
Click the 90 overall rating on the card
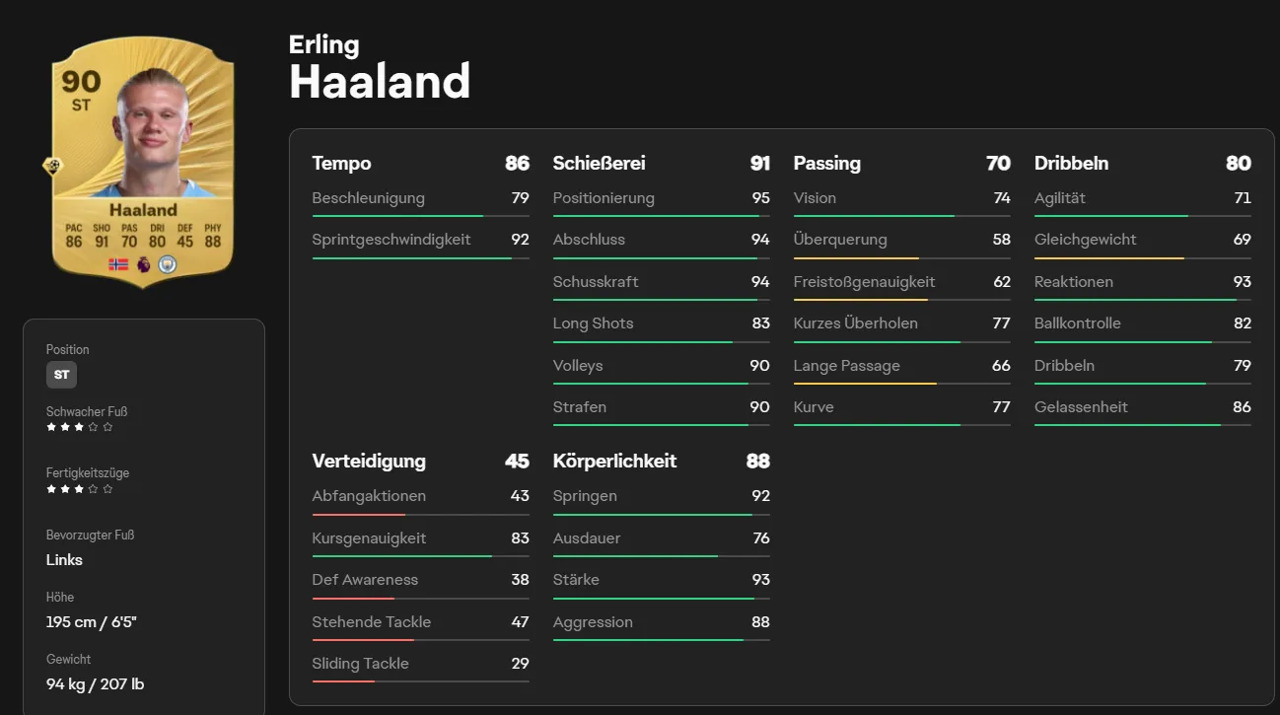pyautogui.click(x=81, y=80)
